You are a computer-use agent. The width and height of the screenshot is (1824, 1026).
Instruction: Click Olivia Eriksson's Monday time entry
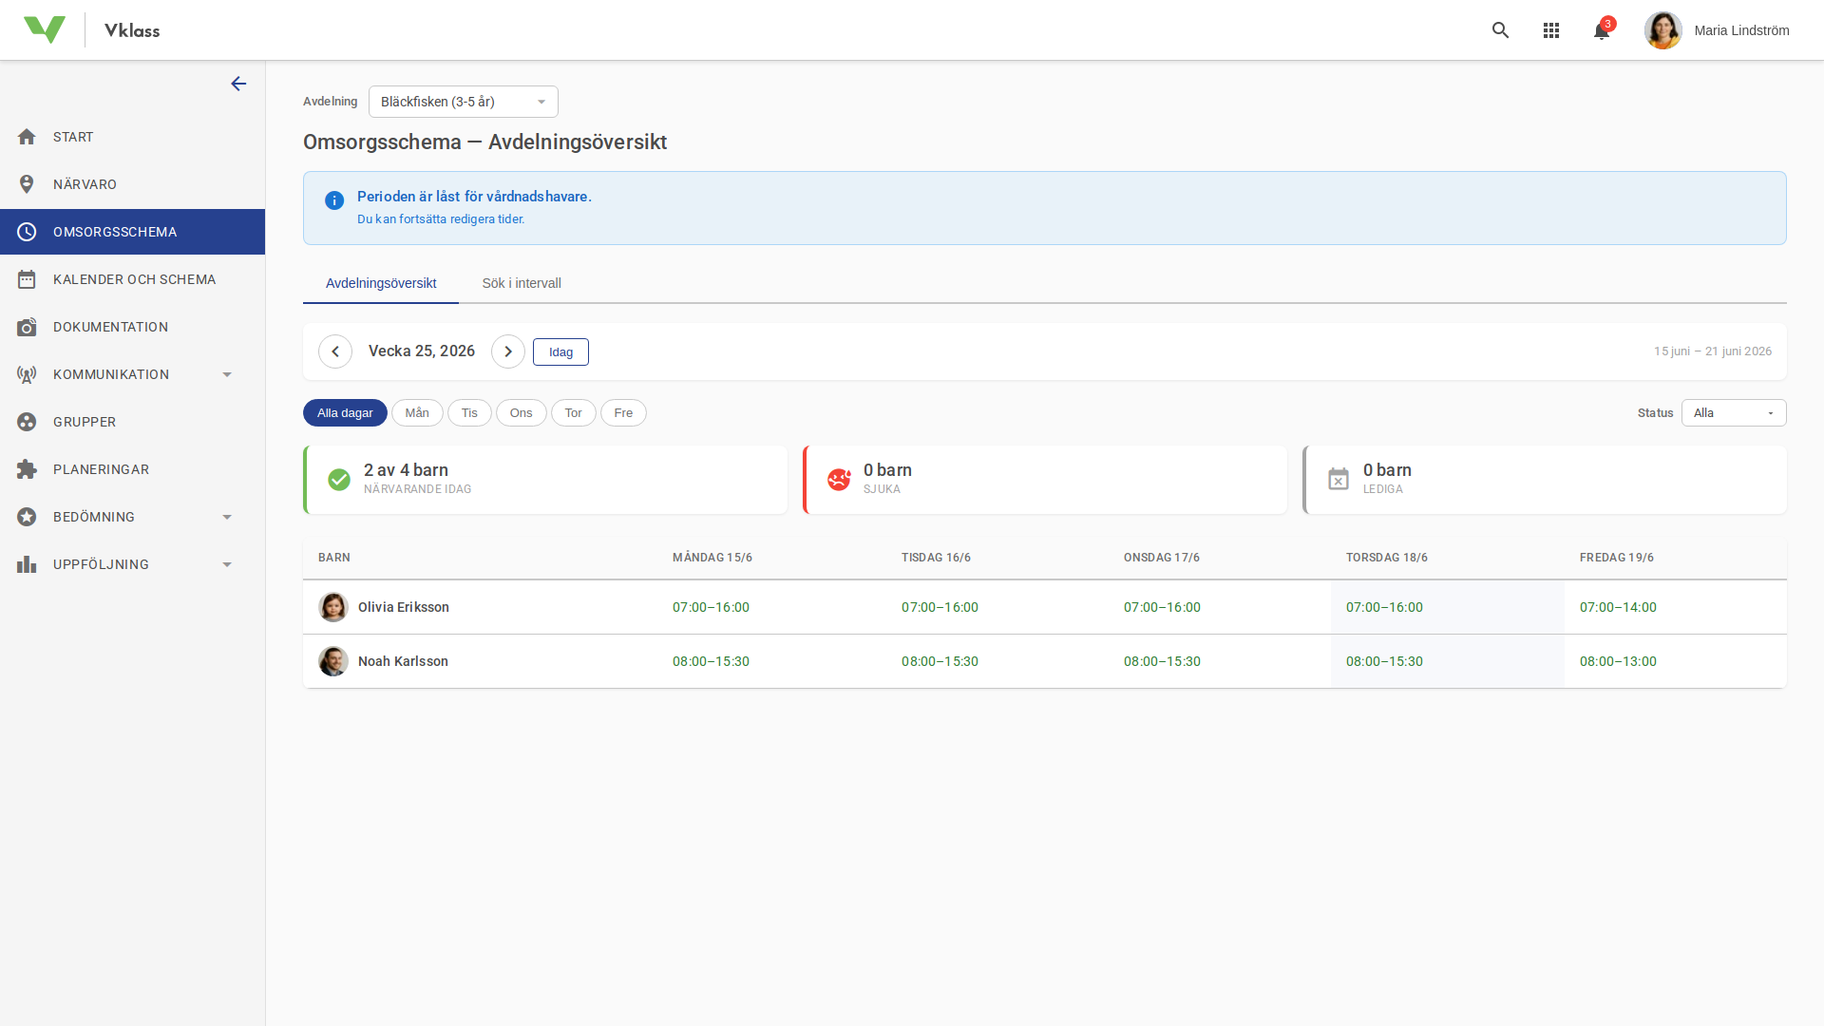tap(711, 607)
